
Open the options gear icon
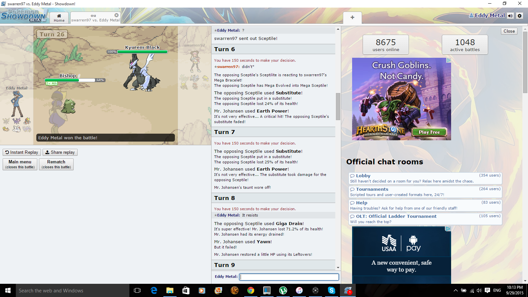pyautogui.click(x=520, y=16)
